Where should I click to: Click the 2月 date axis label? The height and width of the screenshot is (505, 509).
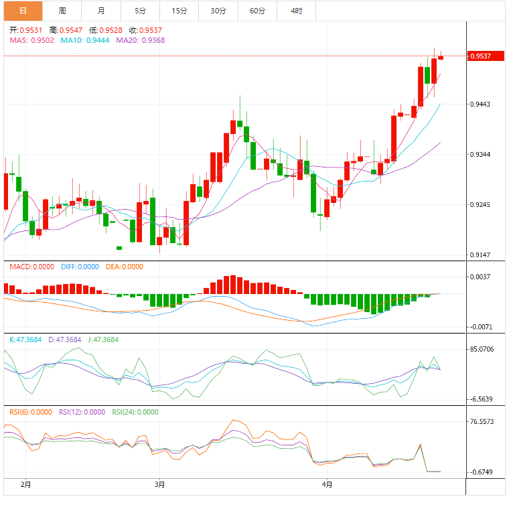[25, 484]
